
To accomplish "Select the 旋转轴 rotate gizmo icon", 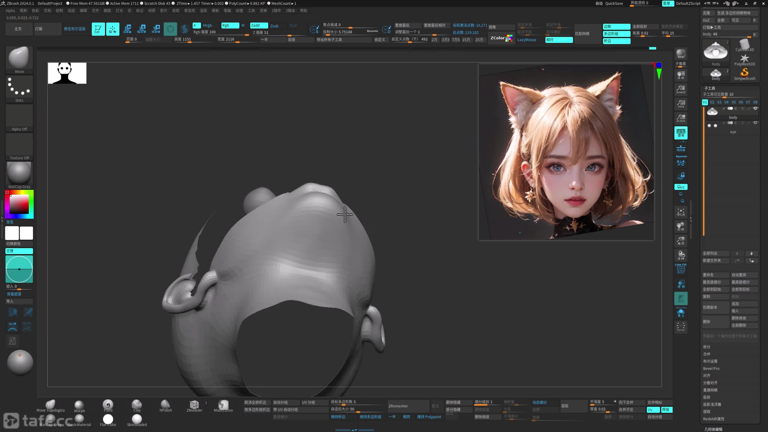I will pos(156,29).
